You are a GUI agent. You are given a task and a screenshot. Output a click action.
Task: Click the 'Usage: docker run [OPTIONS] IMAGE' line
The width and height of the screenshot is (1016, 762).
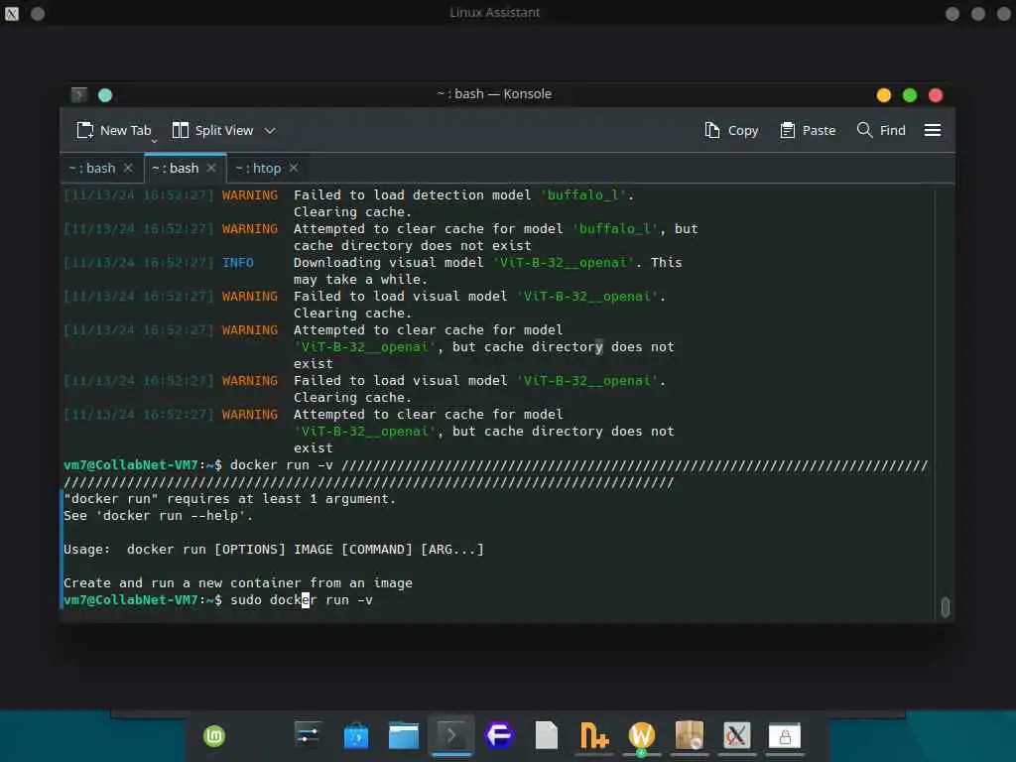click(x=274, y=550)
